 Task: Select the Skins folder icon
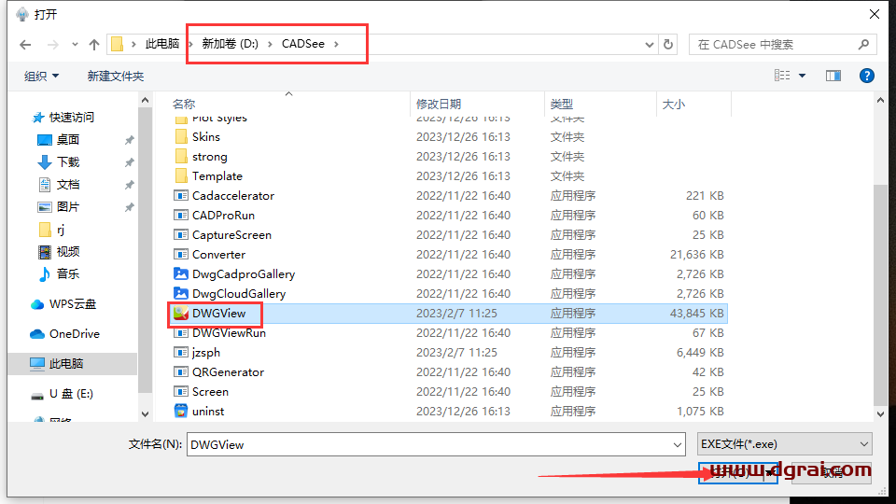click(181, 136)
